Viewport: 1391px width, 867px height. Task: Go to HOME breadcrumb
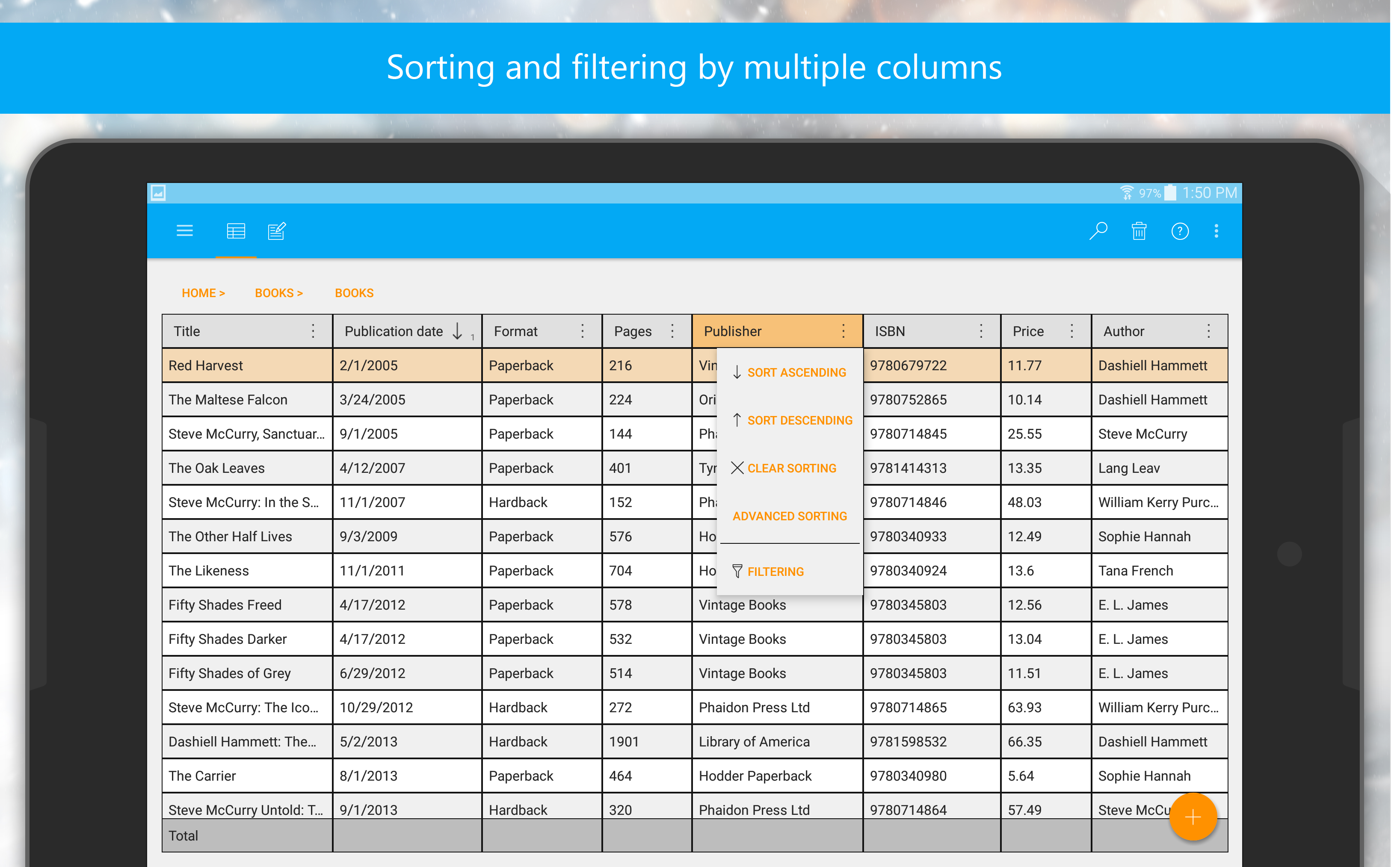tap(203, 293)
